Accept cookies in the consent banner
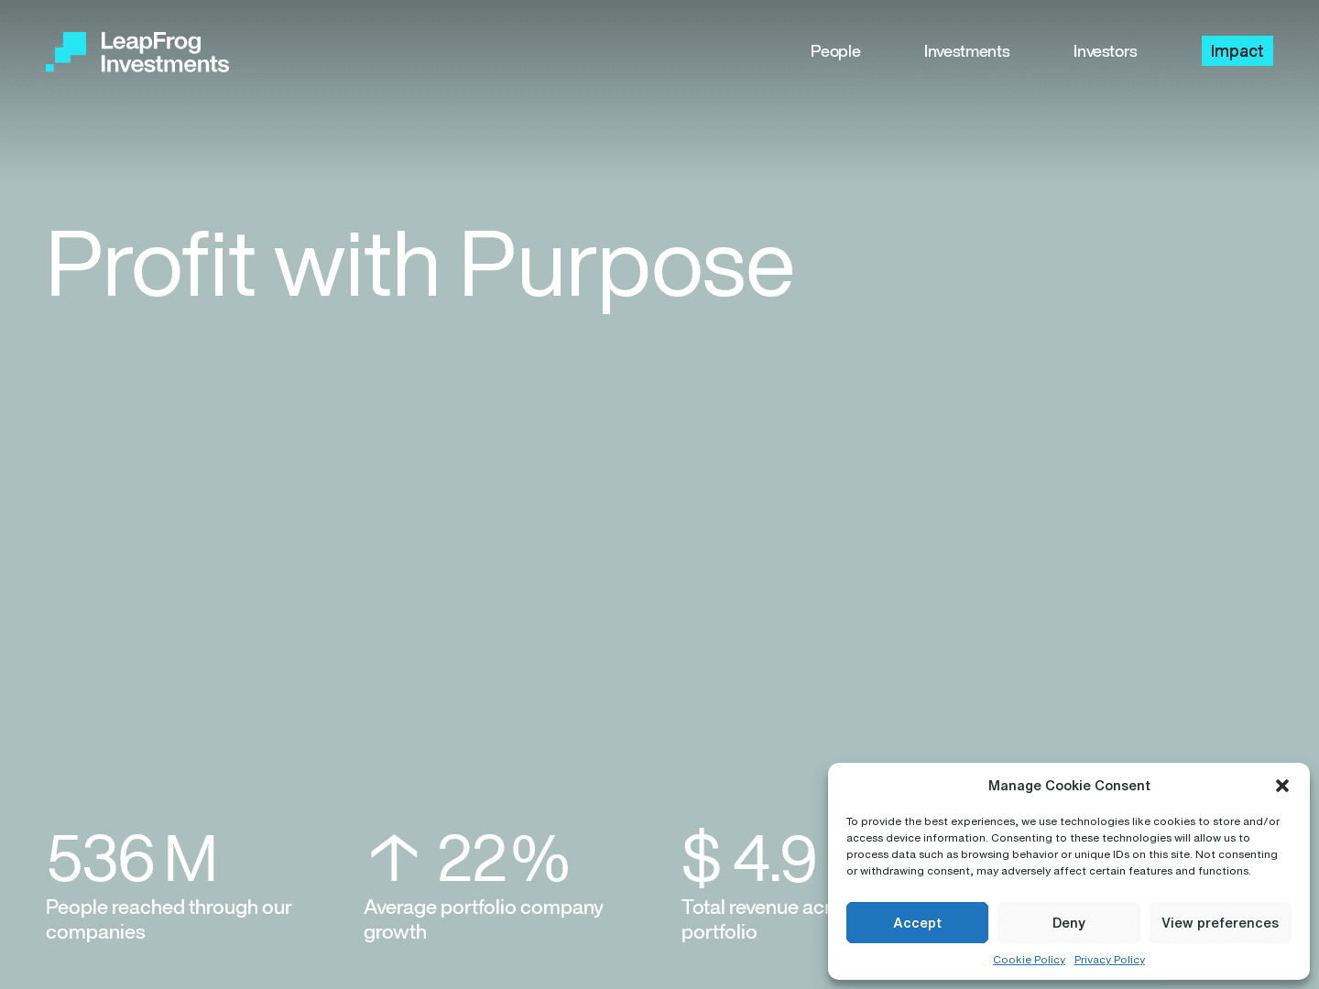Viewport: 1319px width, 989px height. (917, 922)
